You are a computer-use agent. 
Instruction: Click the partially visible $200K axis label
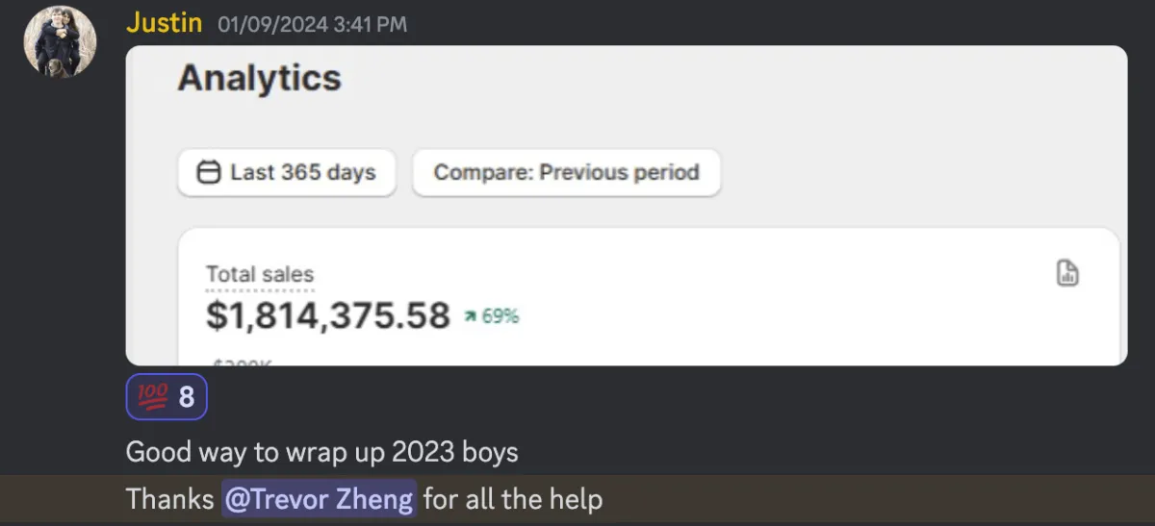(x=242, y=362)
